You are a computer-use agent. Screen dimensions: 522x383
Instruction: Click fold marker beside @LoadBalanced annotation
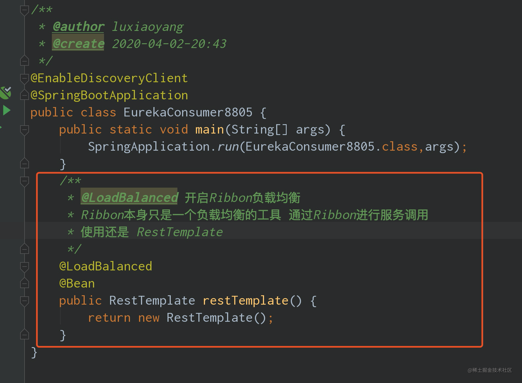[25, 267]
